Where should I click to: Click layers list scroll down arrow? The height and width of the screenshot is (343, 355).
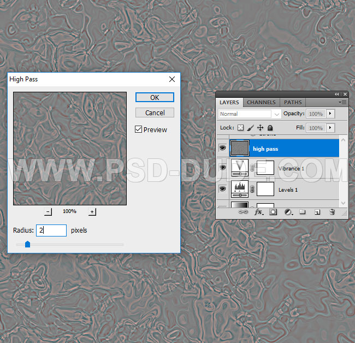tap(343, 203)
